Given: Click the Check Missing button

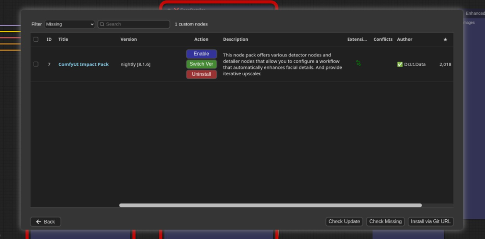Looking at the screenshot, I should 385,222.
